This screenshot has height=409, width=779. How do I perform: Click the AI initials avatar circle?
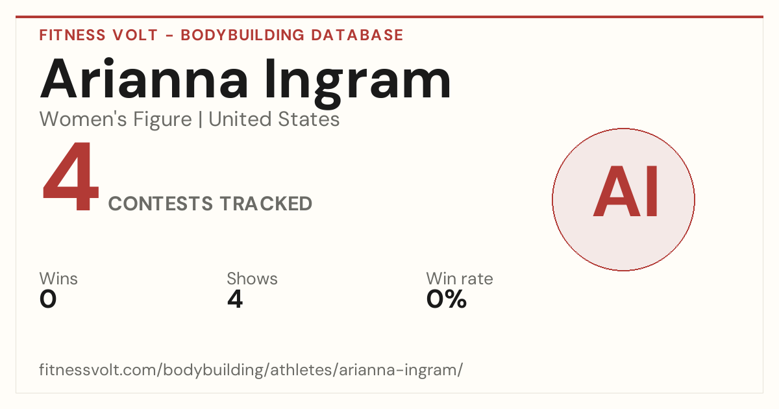[x=623, y=199]
